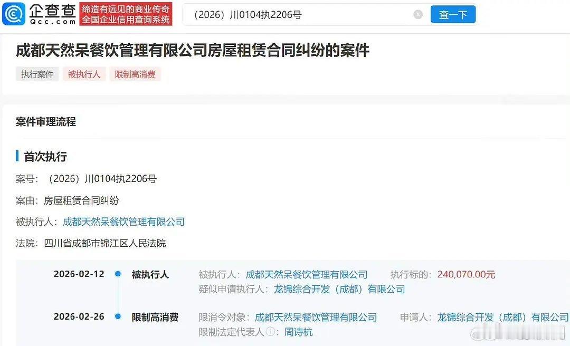The height and width of the screenshot is (346, 570).
Task: Open 龙锦综合开发 link beside 疑似申请执行人
Action: (339, 289)
